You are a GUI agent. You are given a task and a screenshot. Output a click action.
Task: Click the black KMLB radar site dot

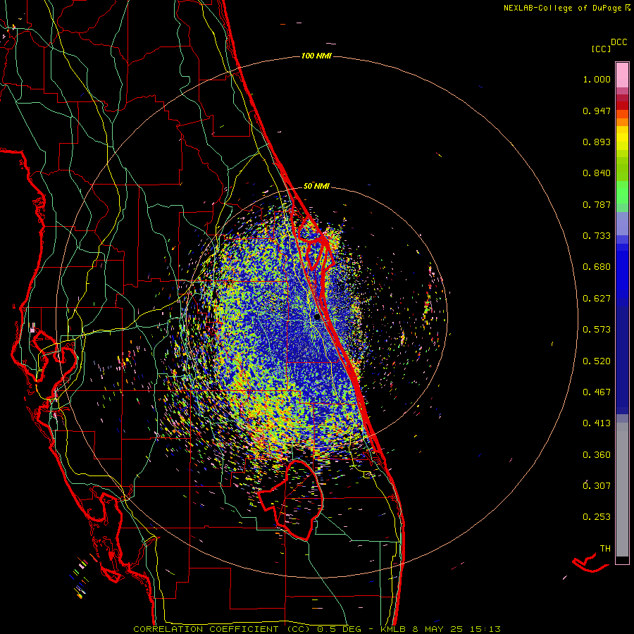coord(317,318)
